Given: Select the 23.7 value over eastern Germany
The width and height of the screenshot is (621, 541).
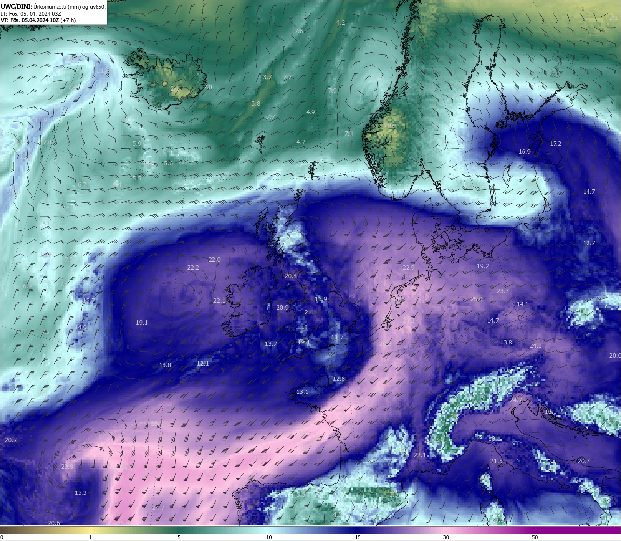Looking at the screenshot, I should tap(503, 291).
